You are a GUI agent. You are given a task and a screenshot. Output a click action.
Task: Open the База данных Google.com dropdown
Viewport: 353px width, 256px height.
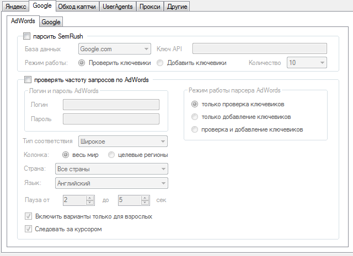[115, 50]
